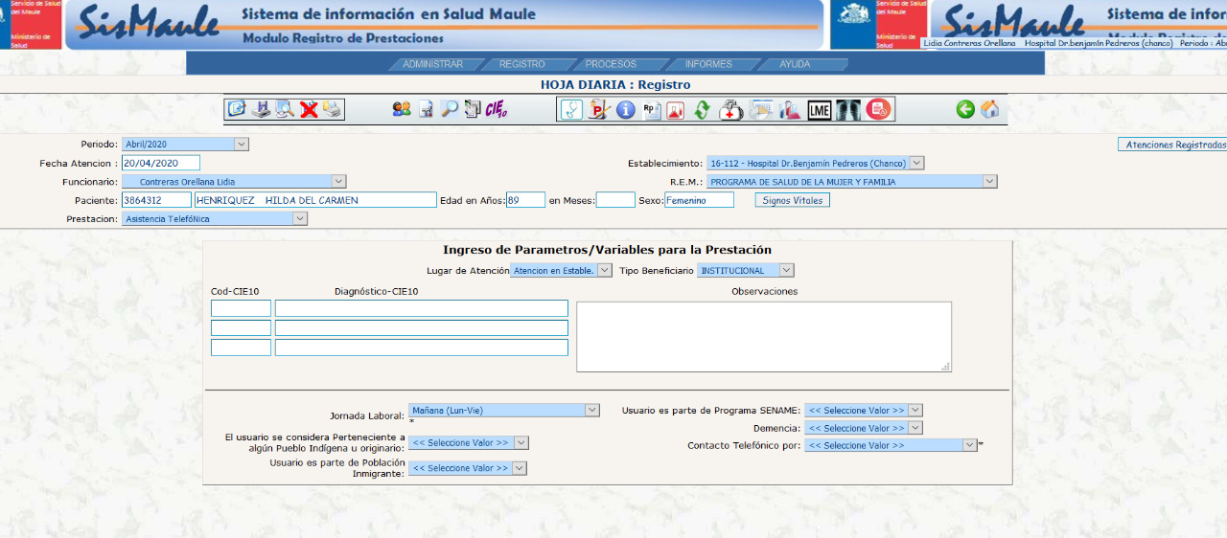Open the REGISTRO menu
This screenshot has height=538, width=1227.
pyautogui.click(x=521, y=64)
